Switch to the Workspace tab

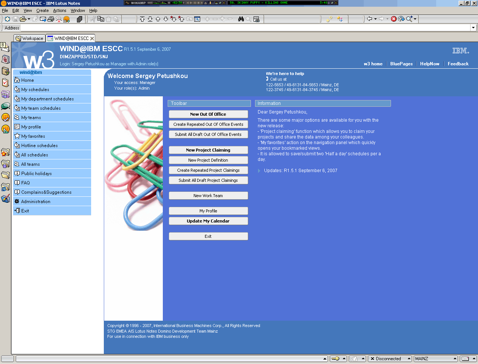[x=30, y=38]
